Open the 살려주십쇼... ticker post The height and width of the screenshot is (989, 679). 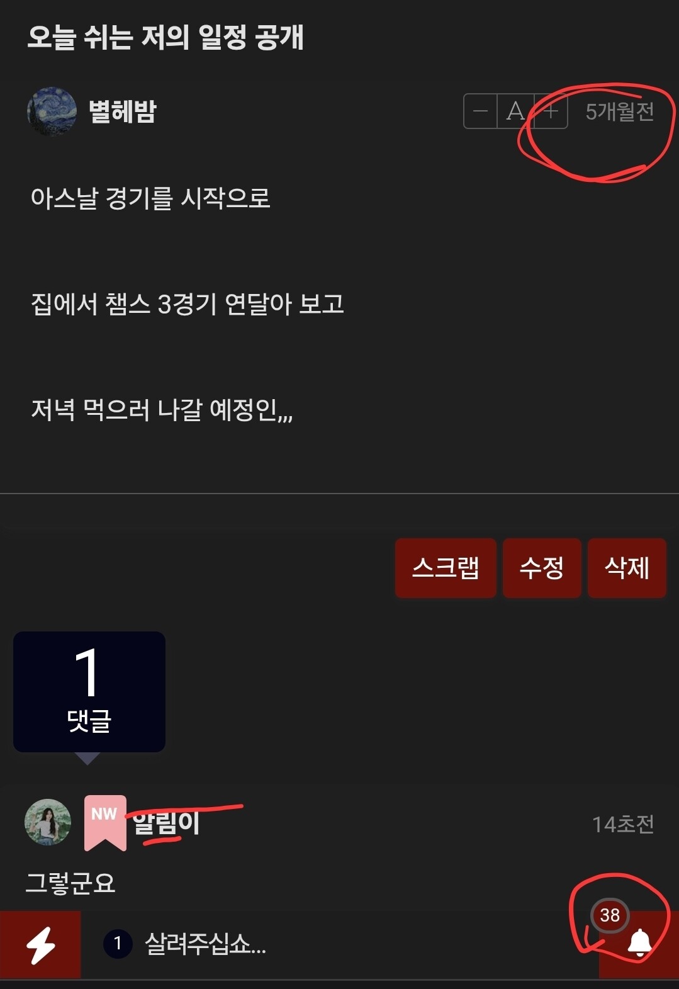tap(206, 944)
